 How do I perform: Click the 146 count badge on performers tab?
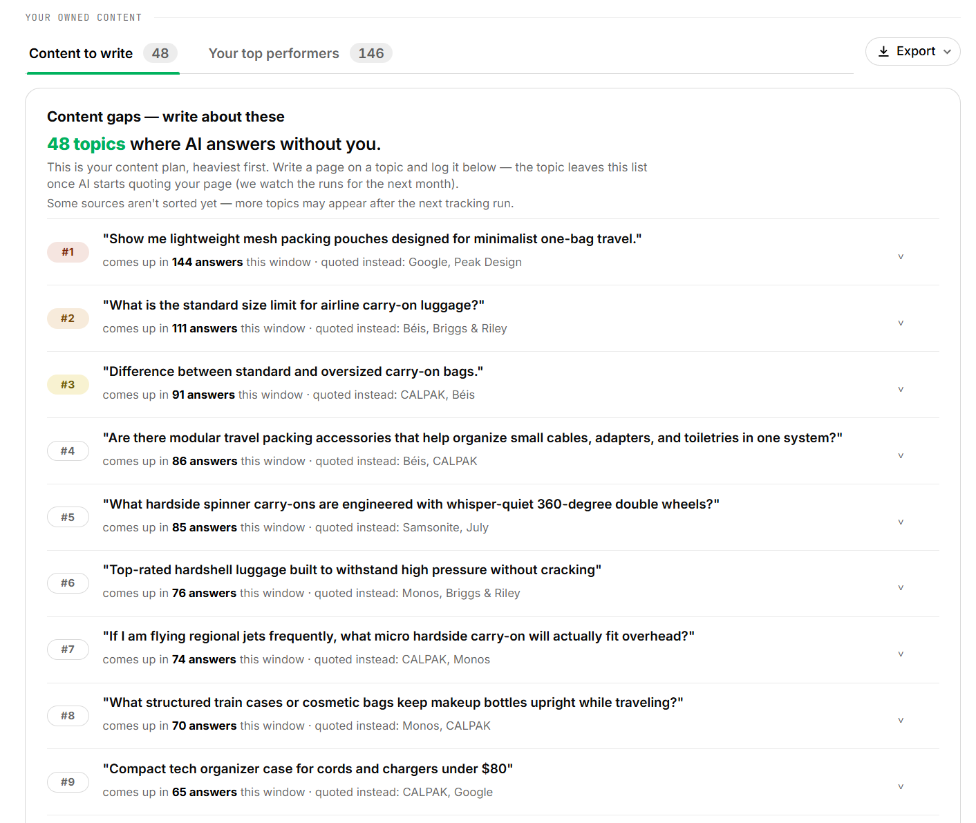pos(371,53)
